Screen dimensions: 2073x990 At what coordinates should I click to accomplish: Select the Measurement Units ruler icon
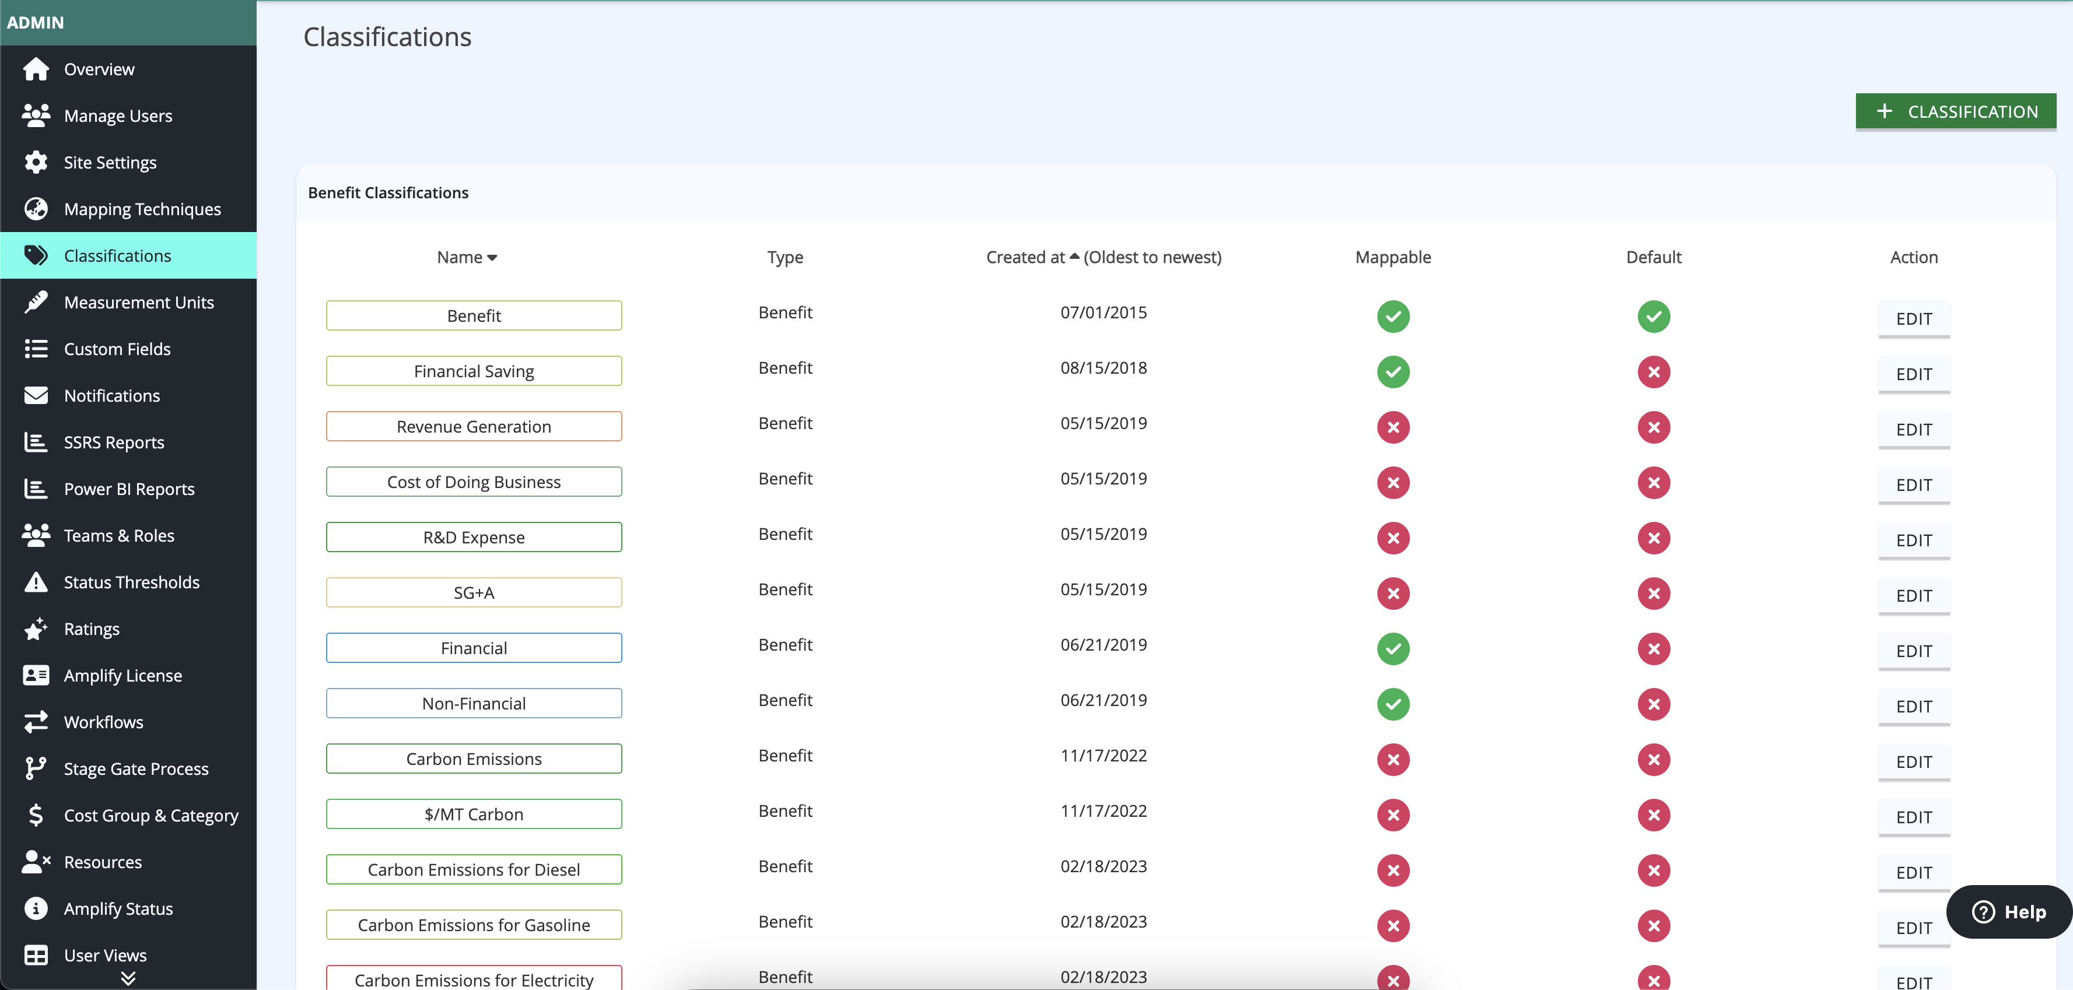click(x=36, y=303)
